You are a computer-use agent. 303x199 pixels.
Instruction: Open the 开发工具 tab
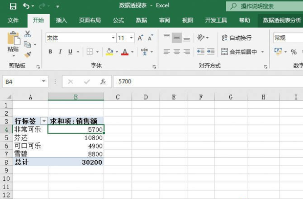(216, 20)
